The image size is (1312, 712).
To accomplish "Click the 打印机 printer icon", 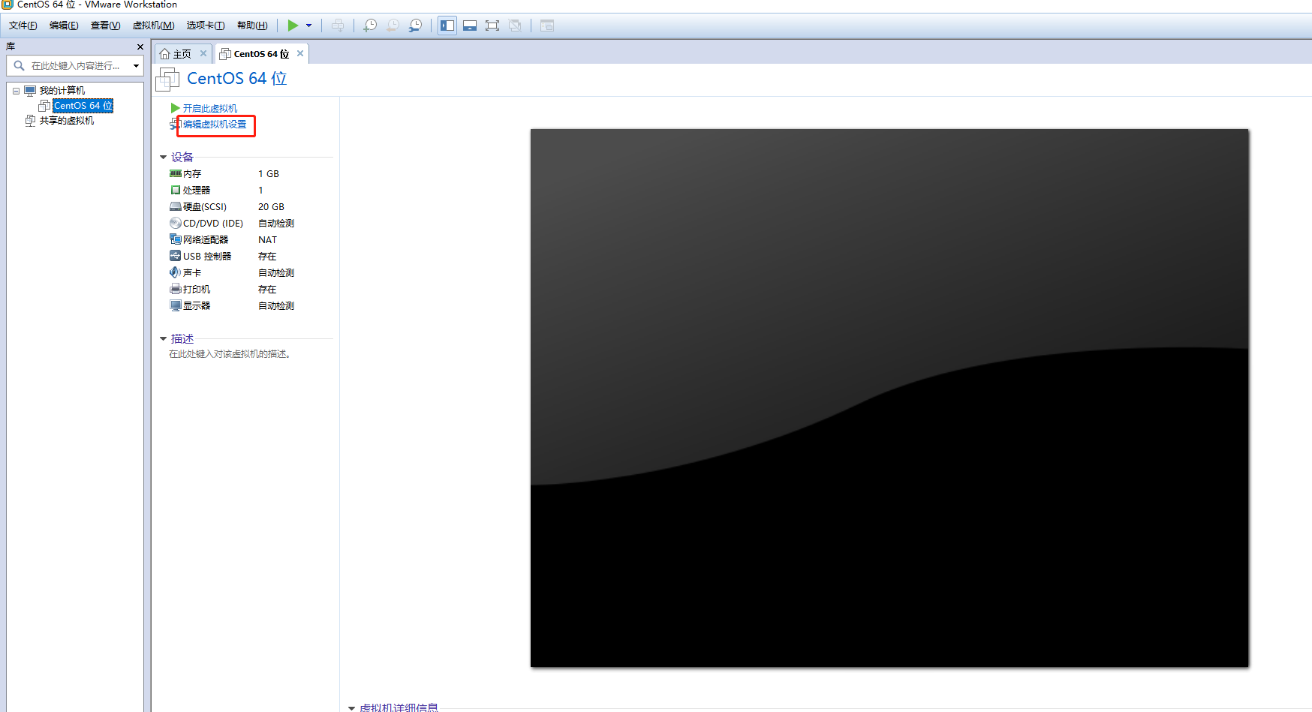I will (x=176, y=289).
